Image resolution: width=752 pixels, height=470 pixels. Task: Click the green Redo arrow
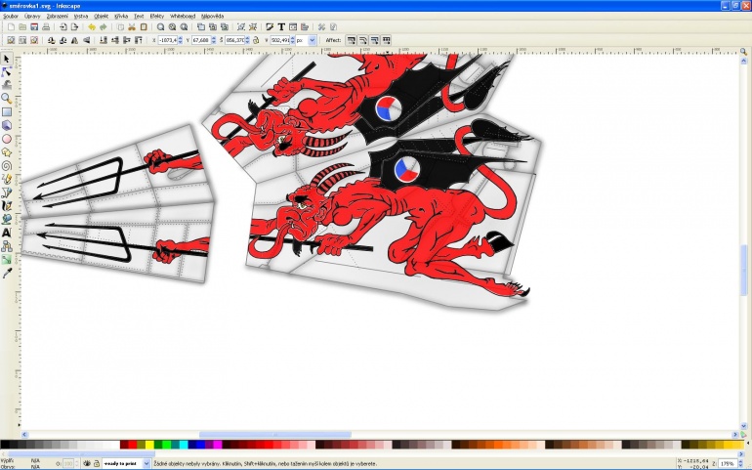point(104,27)
